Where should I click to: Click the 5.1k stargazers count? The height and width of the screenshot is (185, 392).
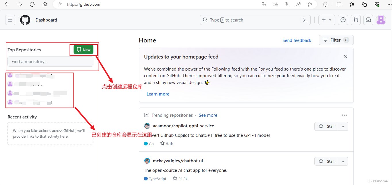coord(167,144)
